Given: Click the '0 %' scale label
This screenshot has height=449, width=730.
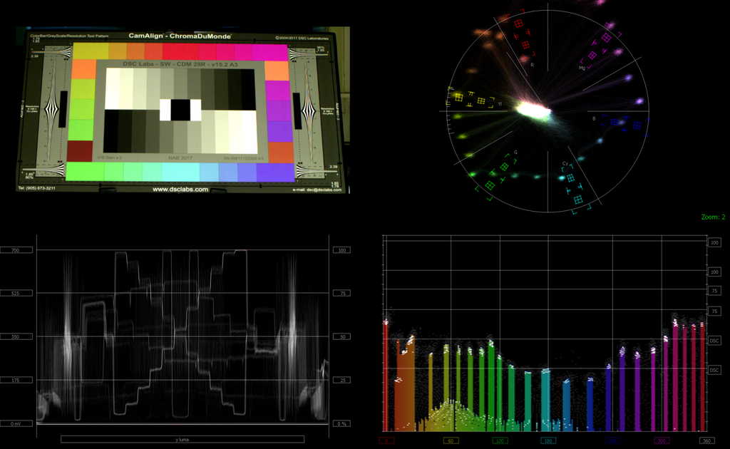Looking at the screenshot, I should (342, 423).
